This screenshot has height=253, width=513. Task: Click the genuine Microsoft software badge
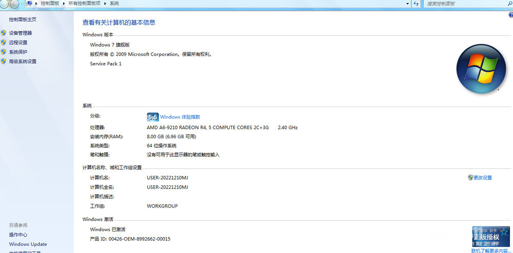click(491, 237)
